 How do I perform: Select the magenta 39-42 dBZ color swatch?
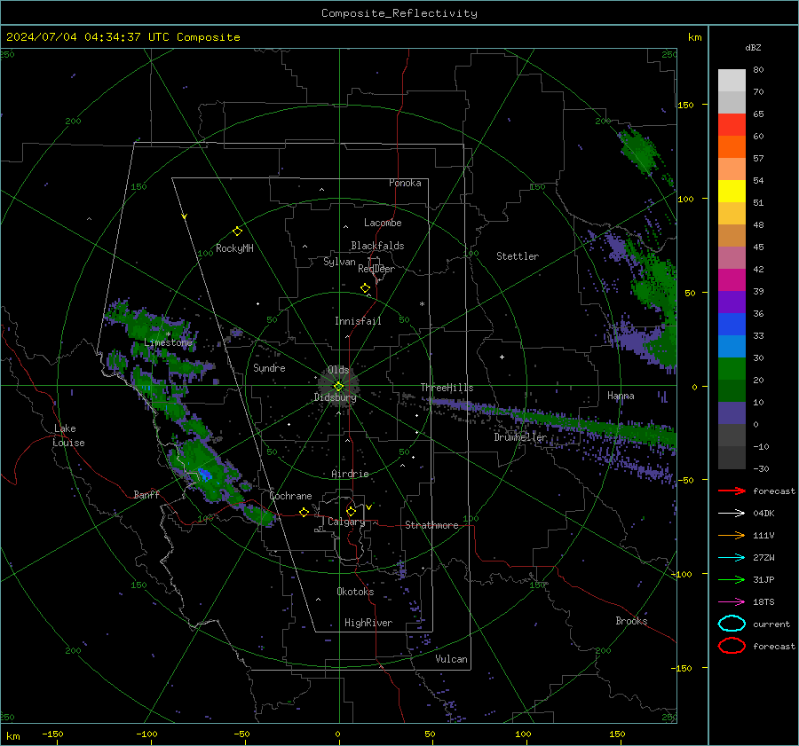(732, 280)
